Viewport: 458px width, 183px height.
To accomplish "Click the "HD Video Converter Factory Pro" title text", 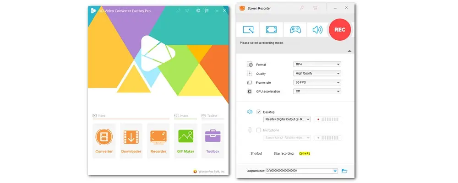I will 124,11.
